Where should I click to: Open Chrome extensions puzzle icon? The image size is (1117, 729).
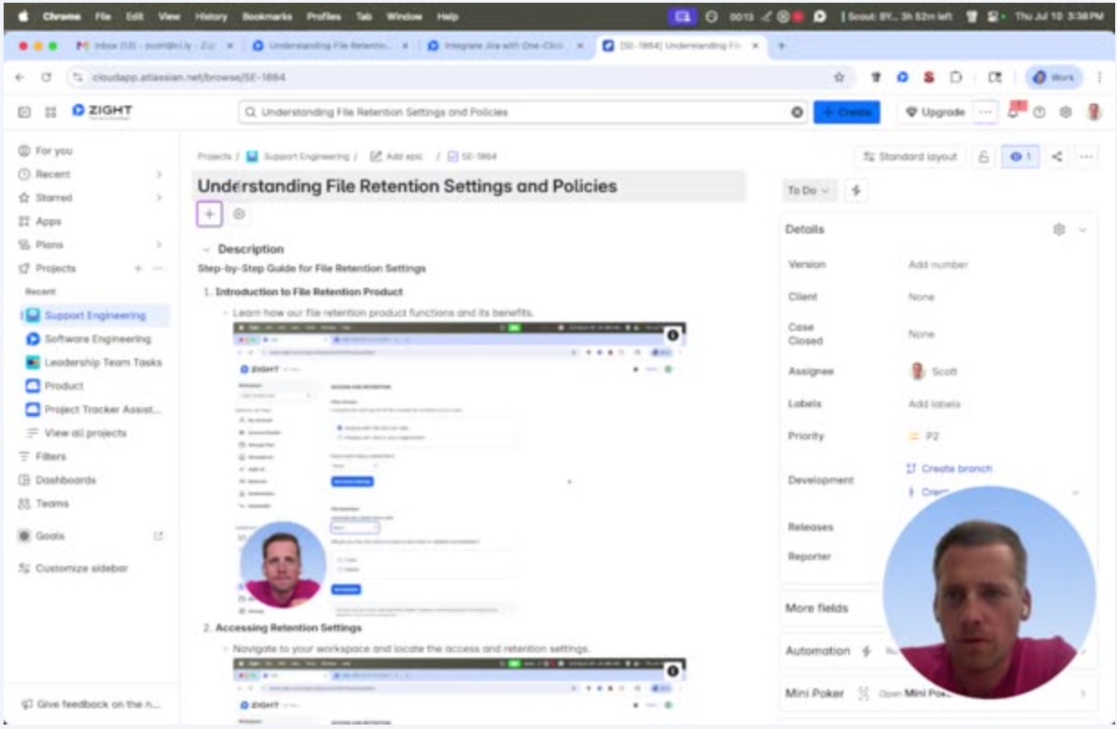[x=955, y=78]
